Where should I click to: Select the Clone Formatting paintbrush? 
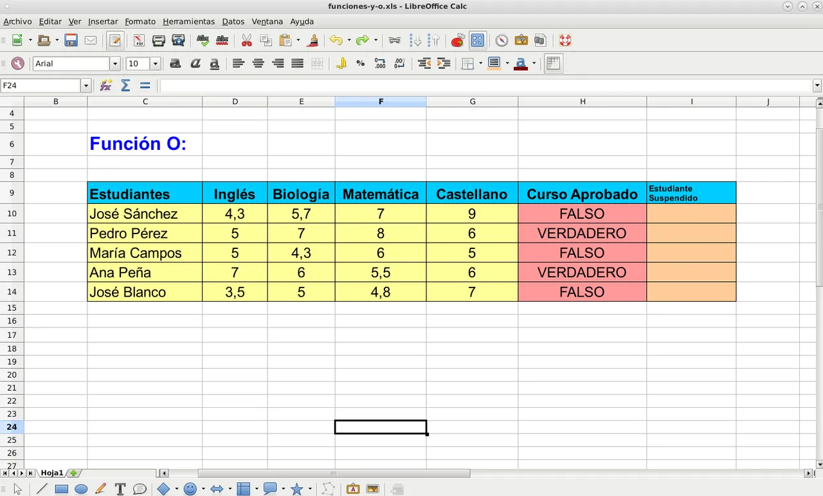(312, 41)
